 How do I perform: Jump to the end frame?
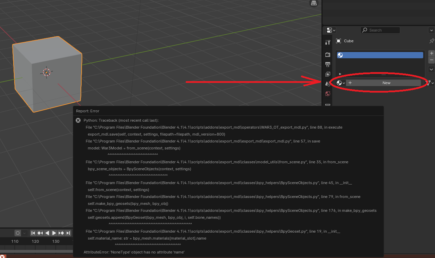(68, 233)
